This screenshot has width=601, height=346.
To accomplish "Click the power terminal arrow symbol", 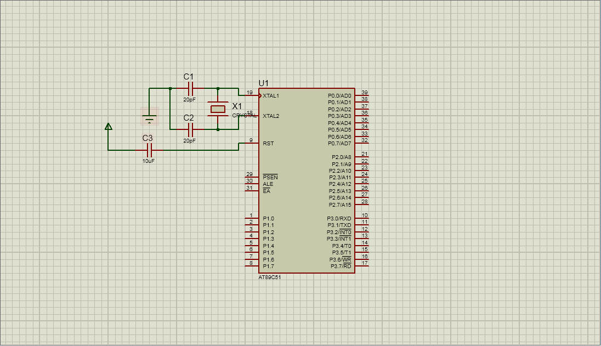I will pos(109,127).
